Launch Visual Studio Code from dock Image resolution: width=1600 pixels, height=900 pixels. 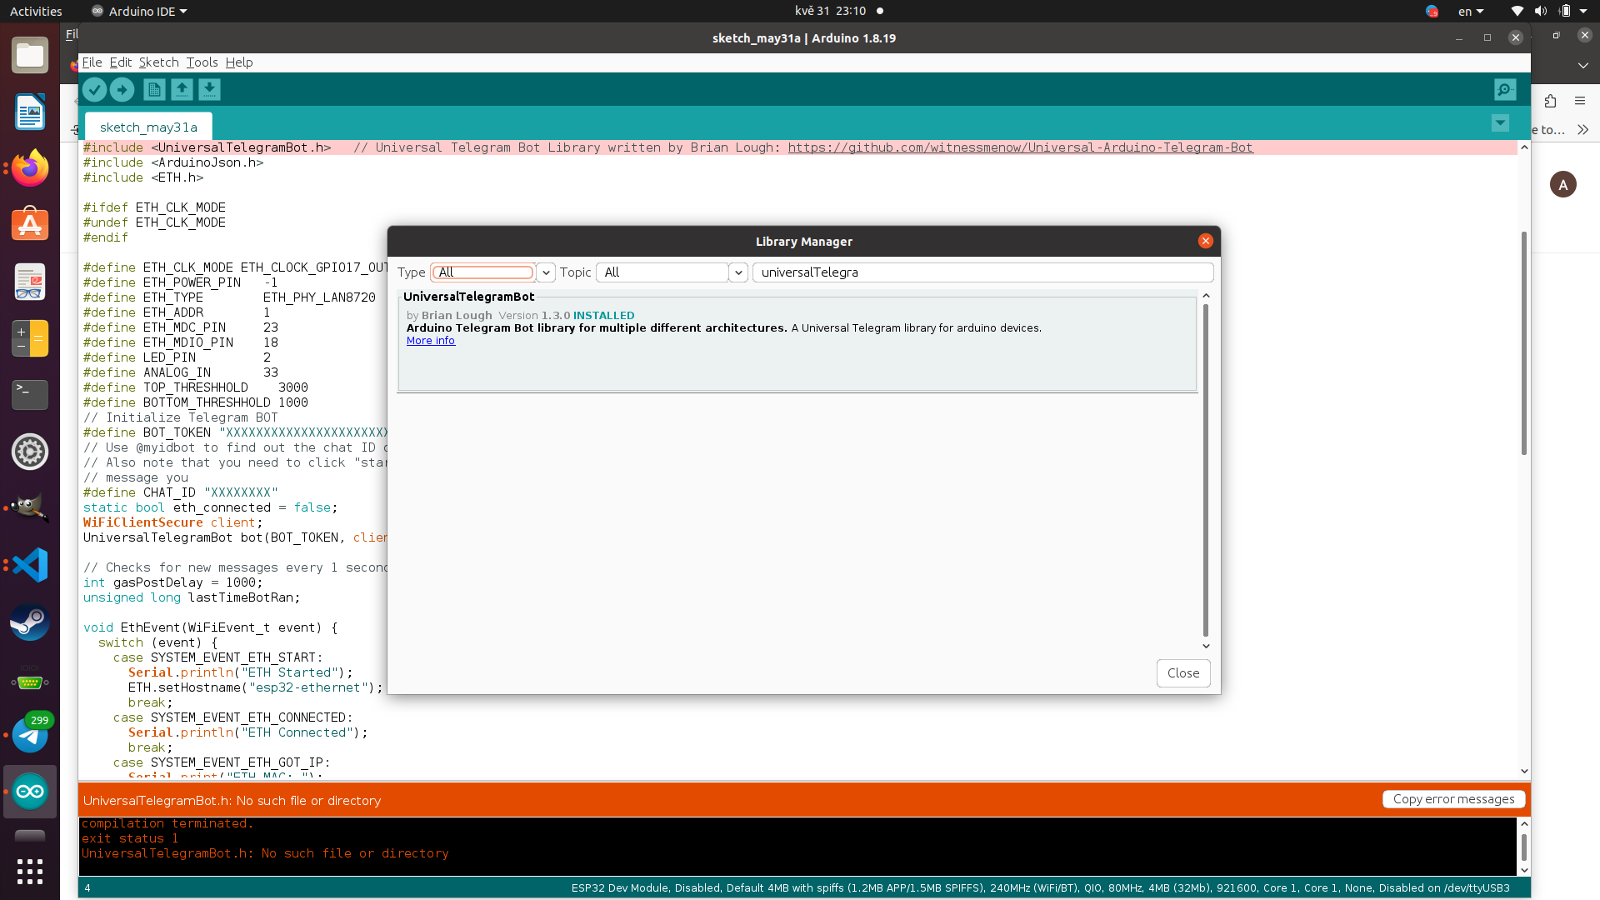[x=30, y=566]
